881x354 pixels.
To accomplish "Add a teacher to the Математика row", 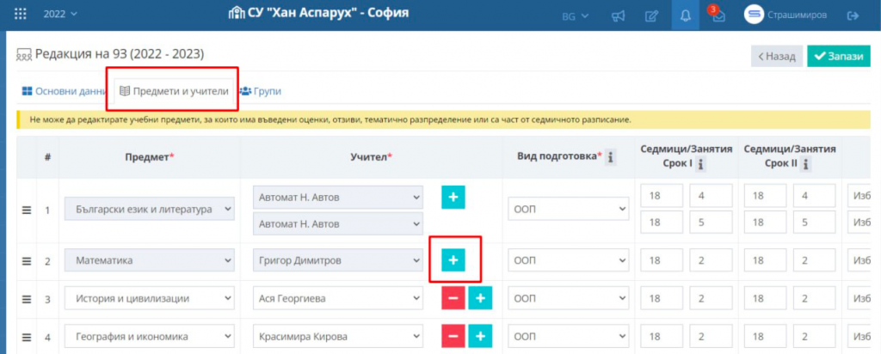I will pyautogui.click(x=454, y=259).
